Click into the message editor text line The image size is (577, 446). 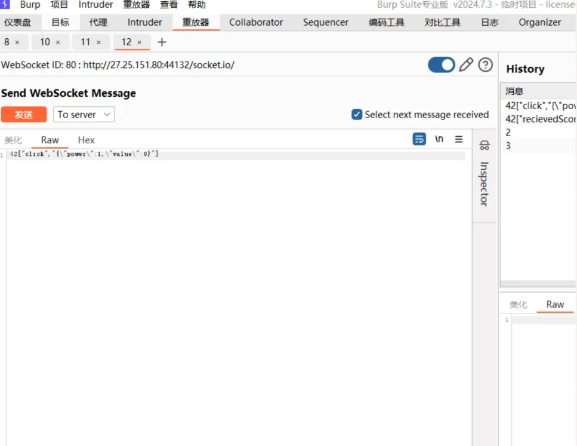coord(236,154)
